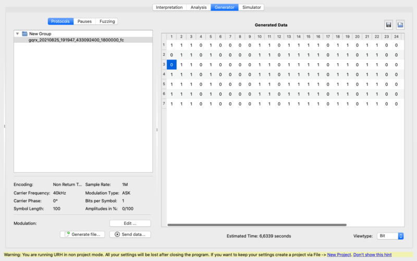Image resolution: width=417 pixels, height=261 pixels.
Task: Click the open file icon above table
Action: coord(400,25)
